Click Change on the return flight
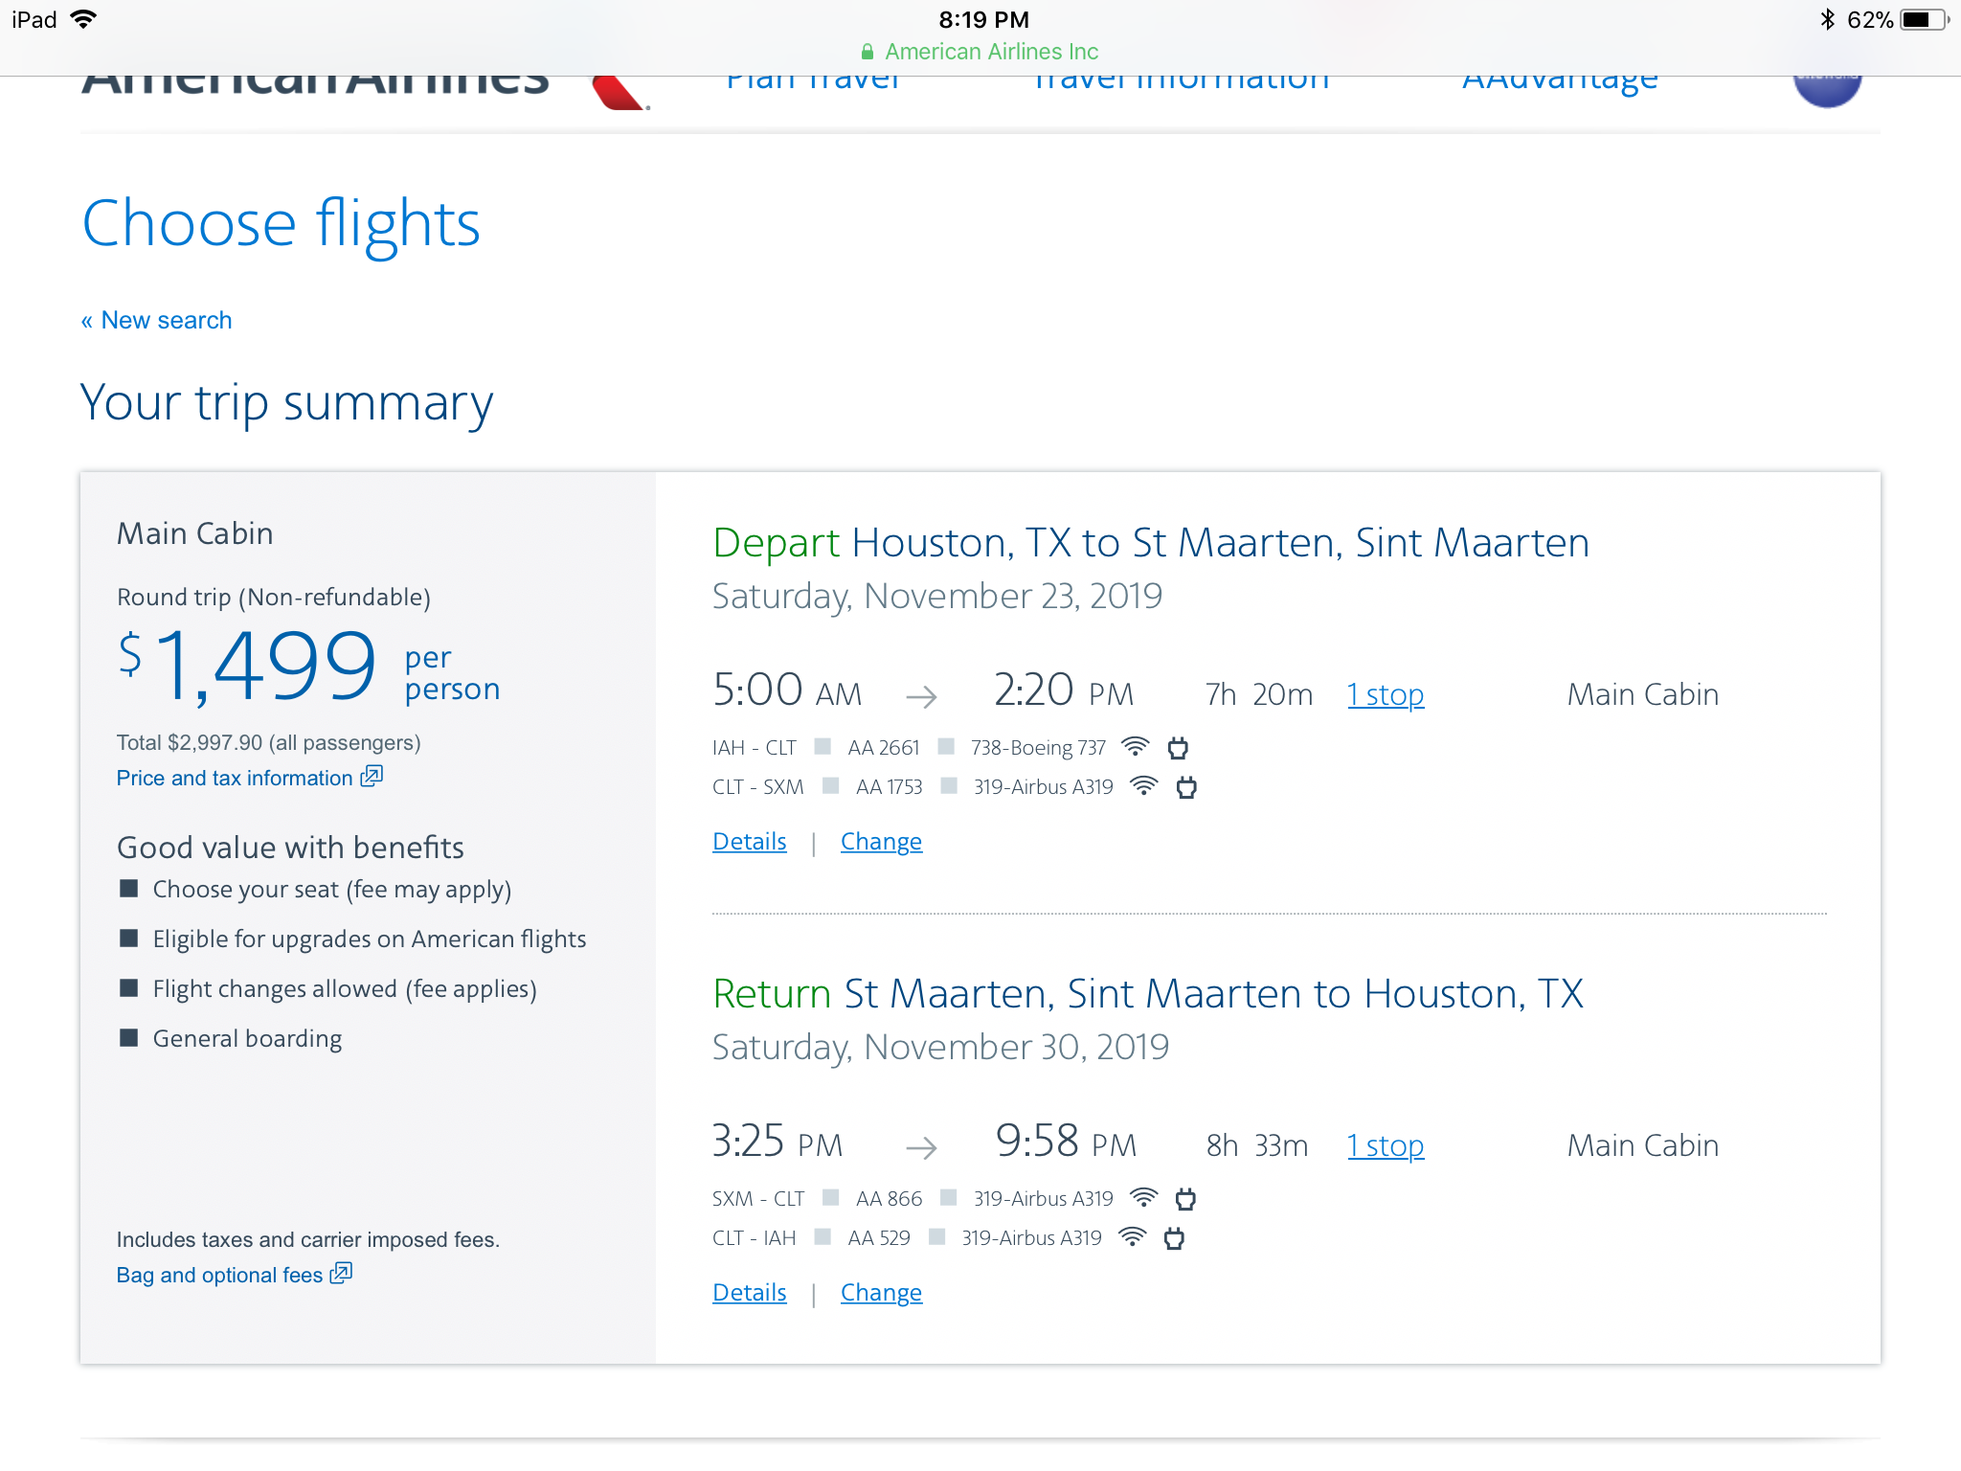The width and height of the screenshot is (1961, 1471). coord(881,1293)
